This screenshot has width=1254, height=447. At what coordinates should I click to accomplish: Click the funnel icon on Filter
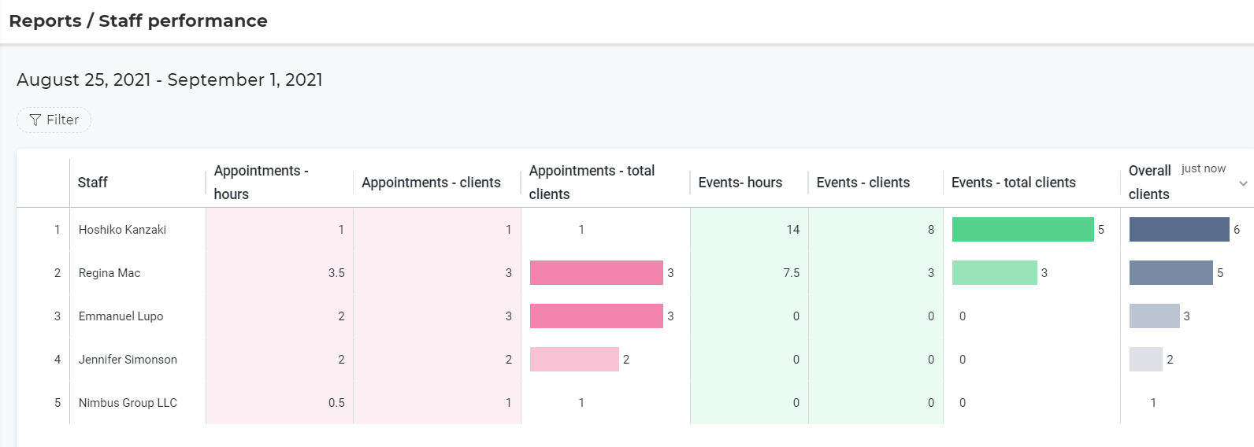click(x=35, y=120)
